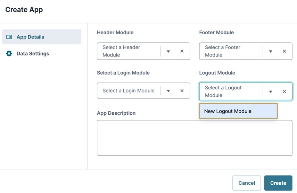Screen dimensions: 297x193
Task: Click the Cancel button
Action: (247, 183)
